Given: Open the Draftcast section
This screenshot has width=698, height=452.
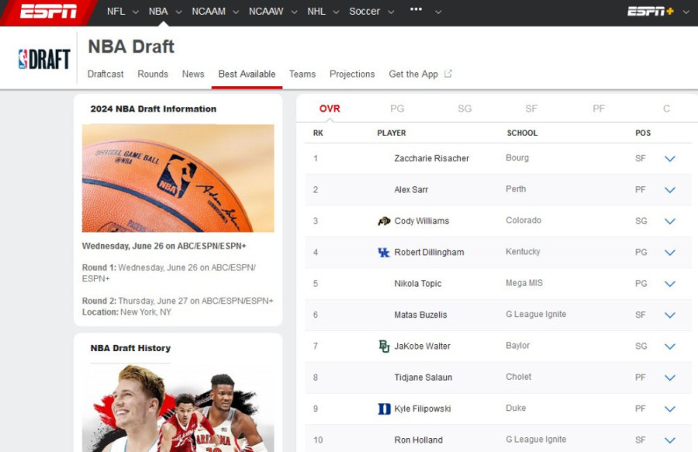Looking at the screenshot, I should point(105,74).
